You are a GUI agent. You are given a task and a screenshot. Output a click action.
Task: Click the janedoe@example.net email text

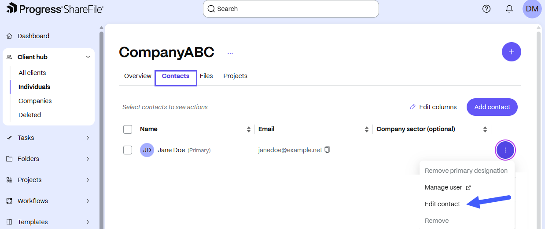point(290,150)
